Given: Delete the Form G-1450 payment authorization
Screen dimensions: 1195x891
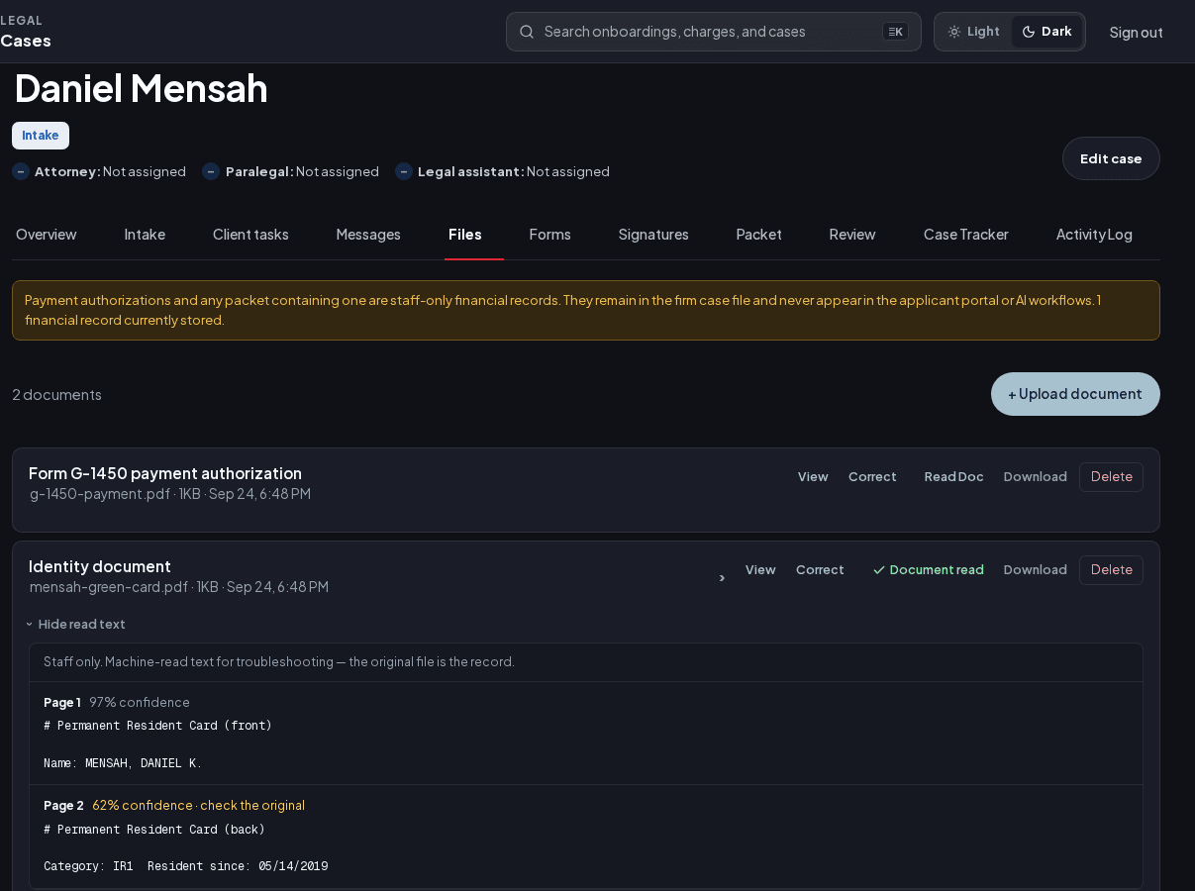Looking at the screenshot, I should [x=1111, y=477].
